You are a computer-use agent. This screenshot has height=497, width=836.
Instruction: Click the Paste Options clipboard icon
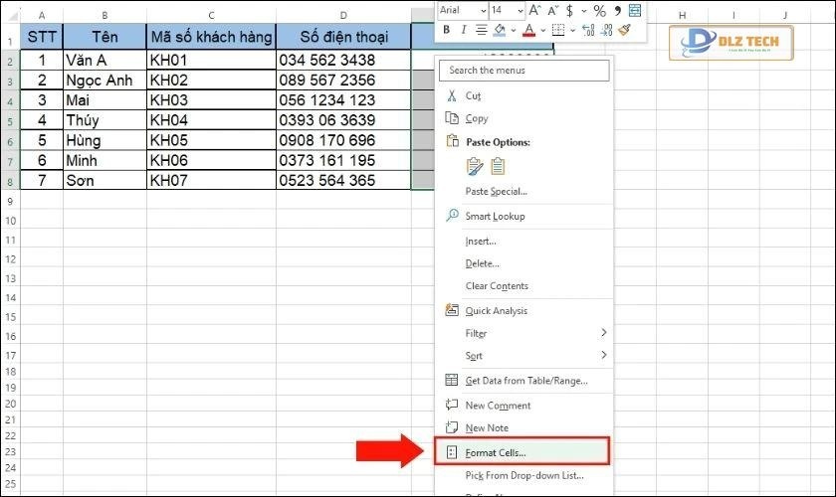[452, 141]
